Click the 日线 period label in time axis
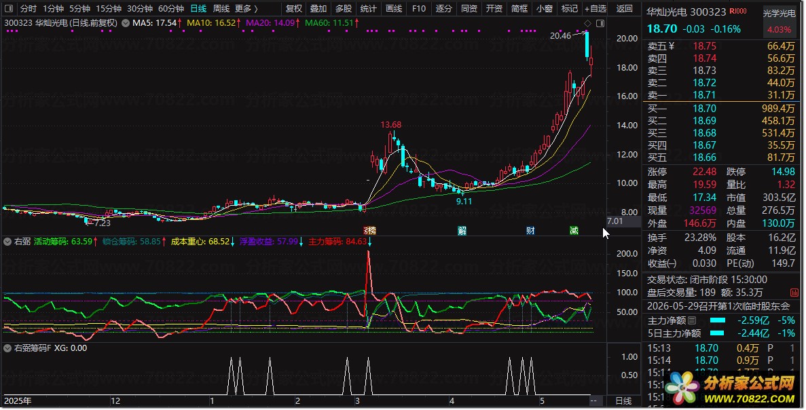 click(623, 400)
